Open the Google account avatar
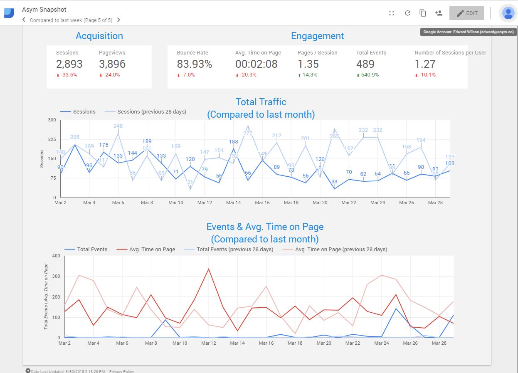 click(x=508, y=13)
